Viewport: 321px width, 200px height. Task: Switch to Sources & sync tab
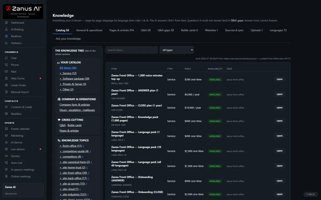point(234,30)
